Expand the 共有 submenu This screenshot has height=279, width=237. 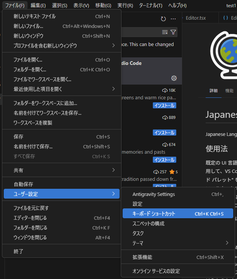62,170
